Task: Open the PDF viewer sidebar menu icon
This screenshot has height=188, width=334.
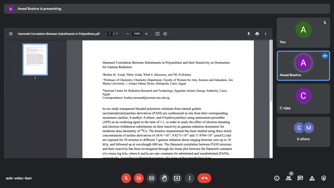Action: (11, 34)
